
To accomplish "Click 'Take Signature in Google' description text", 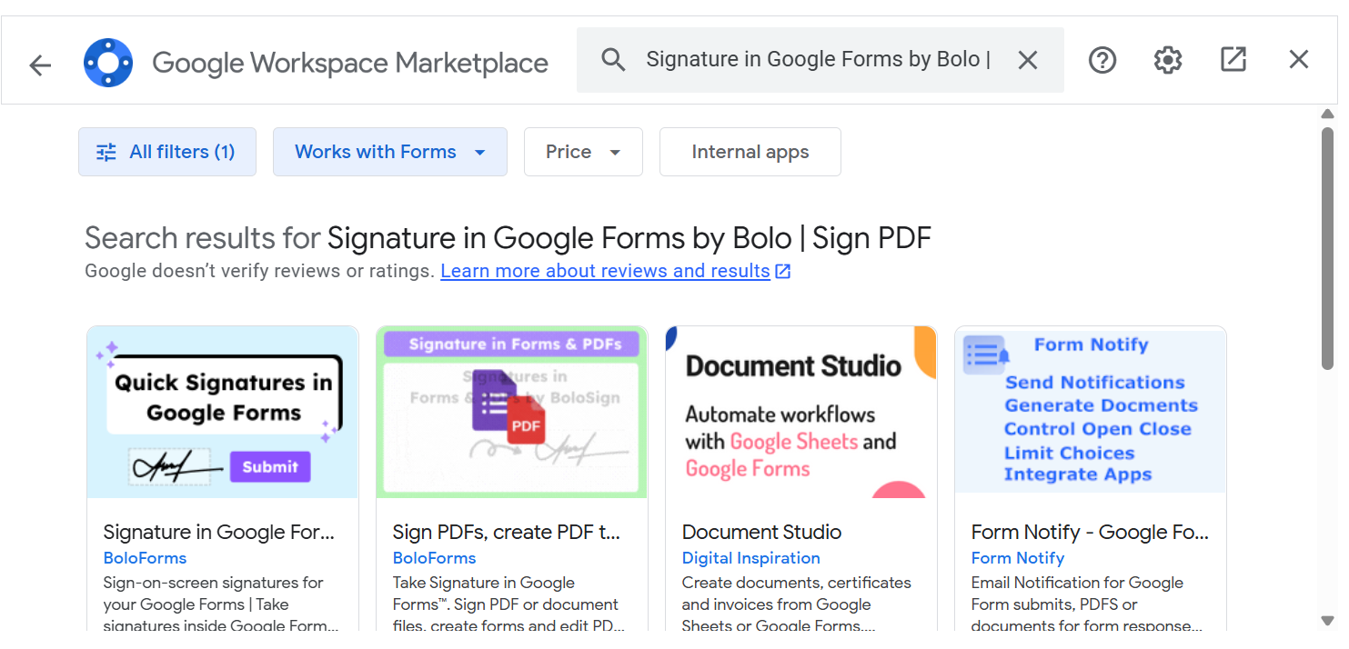I will 484,583.
